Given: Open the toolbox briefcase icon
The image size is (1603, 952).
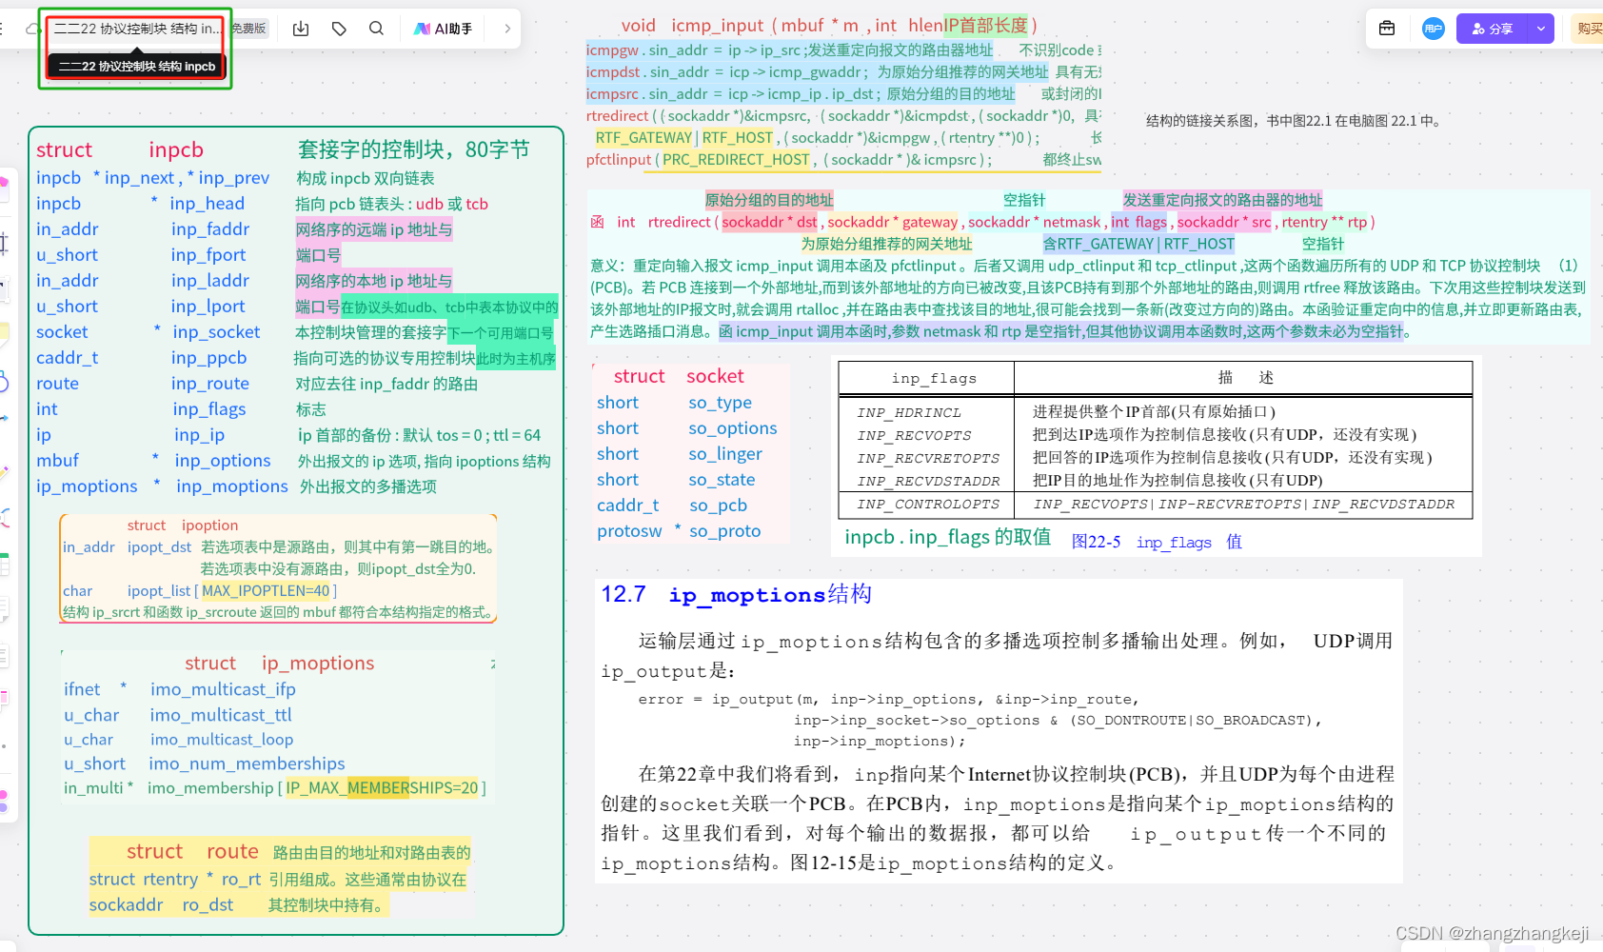Looking at the screenshot, I should [1387, 29].
